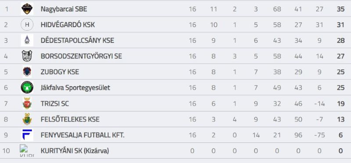Click Nagybarcai's 35 points value
The height and width of the screenshot is (163, 351).
tap(340, 9)
